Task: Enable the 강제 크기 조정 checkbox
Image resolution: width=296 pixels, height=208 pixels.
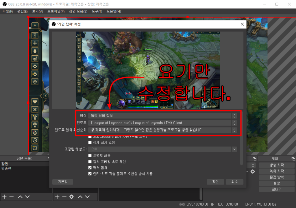Action: click(90, 143)
